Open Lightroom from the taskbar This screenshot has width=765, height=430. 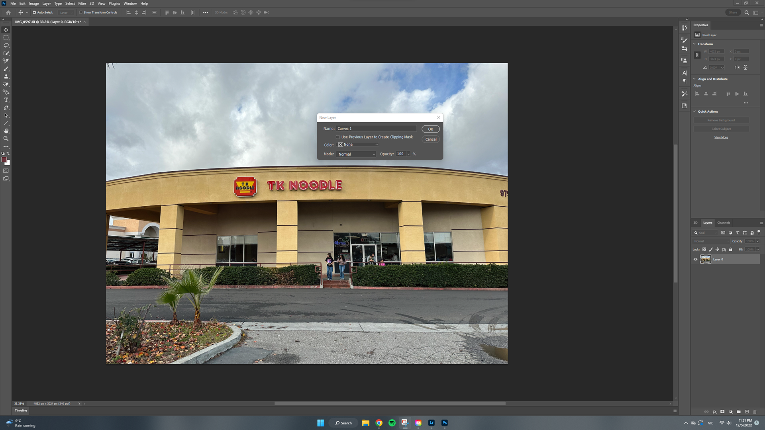click(431, 423)
